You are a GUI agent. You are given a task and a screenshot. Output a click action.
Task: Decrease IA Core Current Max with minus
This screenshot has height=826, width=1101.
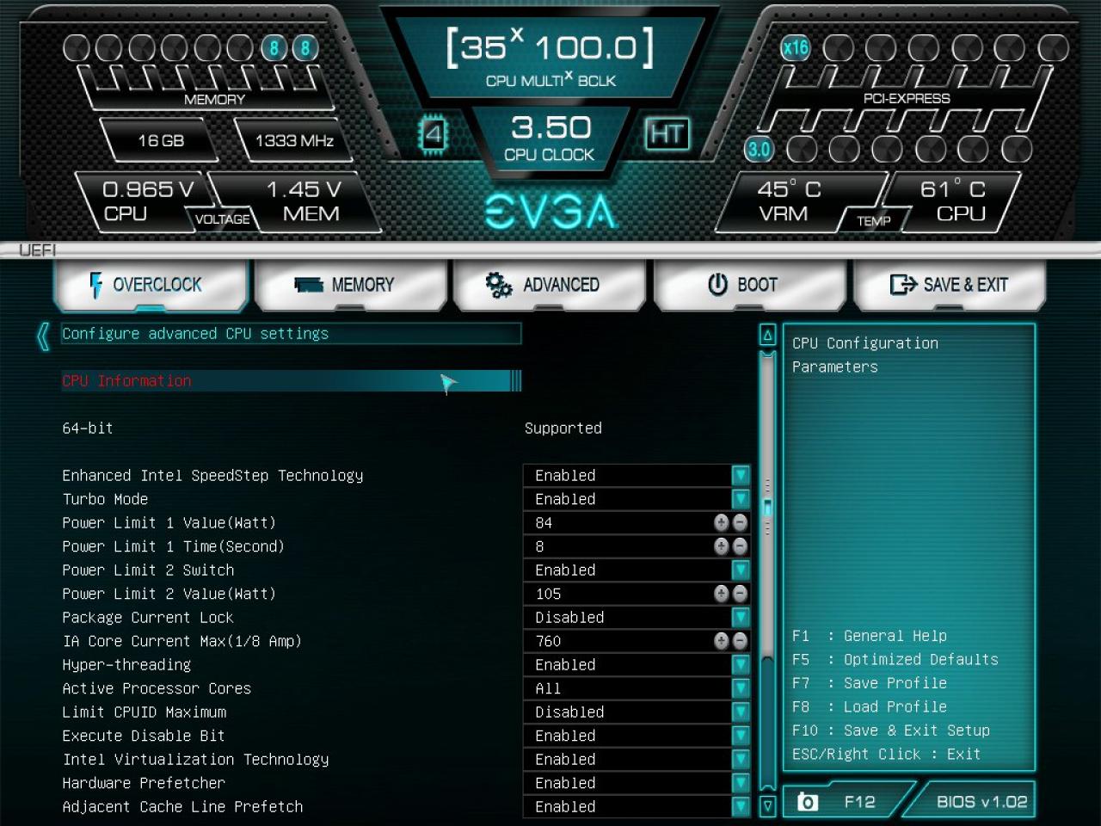[x=740, y=641]
